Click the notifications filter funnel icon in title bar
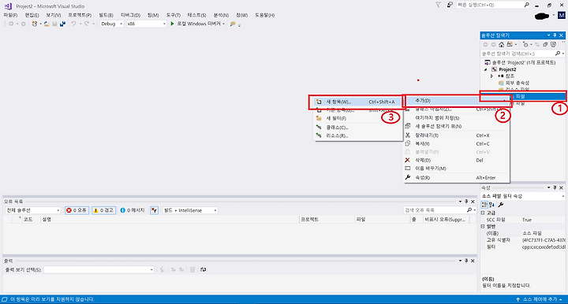Screen dimensions: 568x304 pos(439,5)
